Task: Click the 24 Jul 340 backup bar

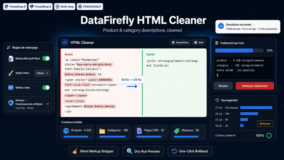Action: [x=249, y=114]
